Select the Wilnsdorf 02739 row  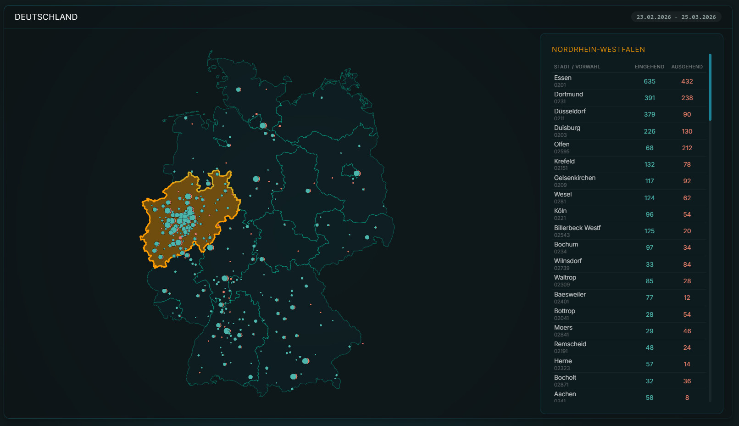[628, 264]
